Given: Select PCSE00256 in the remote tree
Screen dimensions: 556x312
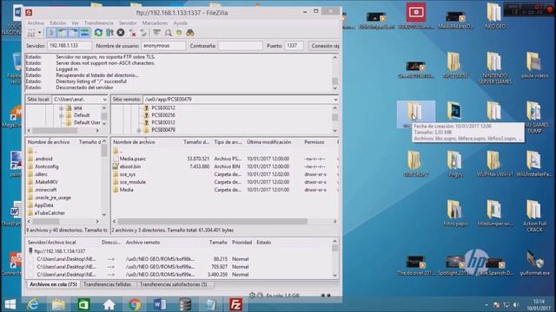Looking at the screenshot, I should coord(163,115).
